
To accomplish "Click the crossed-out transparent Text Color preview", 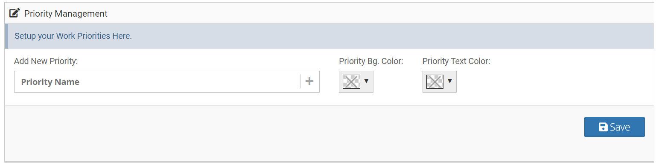I will pos(434,81).
